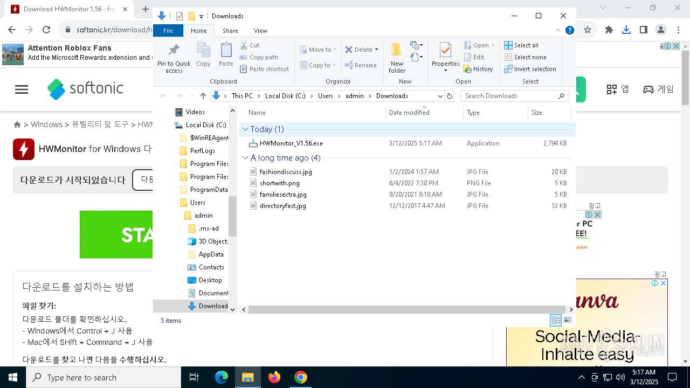Click the Windows Start button
690x388 pixels.
13,377
